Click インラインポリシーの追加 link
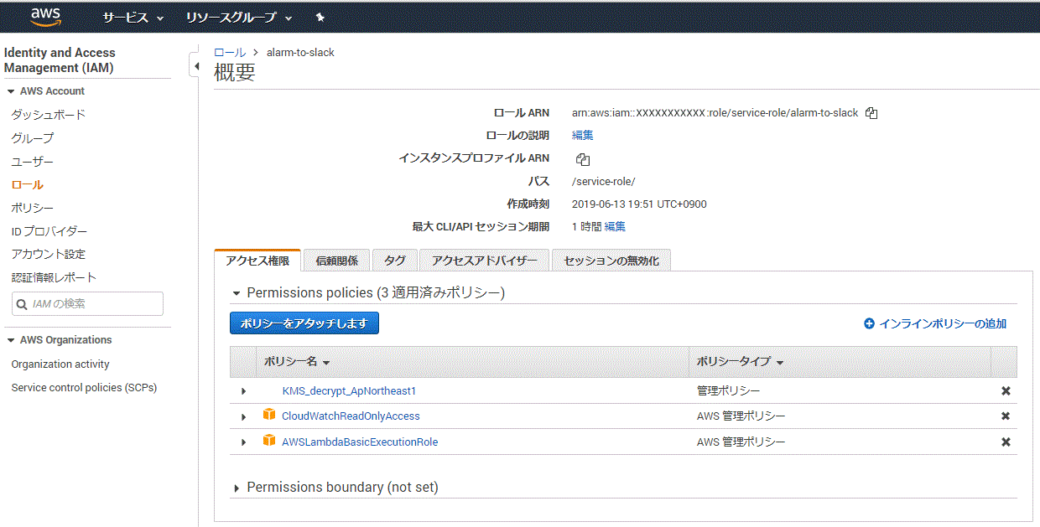This screenshot has height=527, width=1040. pyautogui.click(x=943, y=323)
